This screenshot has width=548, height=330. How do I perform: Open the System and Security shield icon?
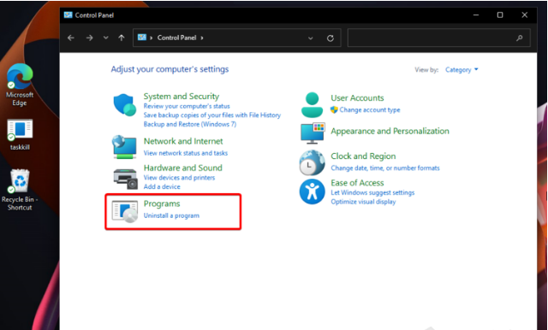click(125, 104)
